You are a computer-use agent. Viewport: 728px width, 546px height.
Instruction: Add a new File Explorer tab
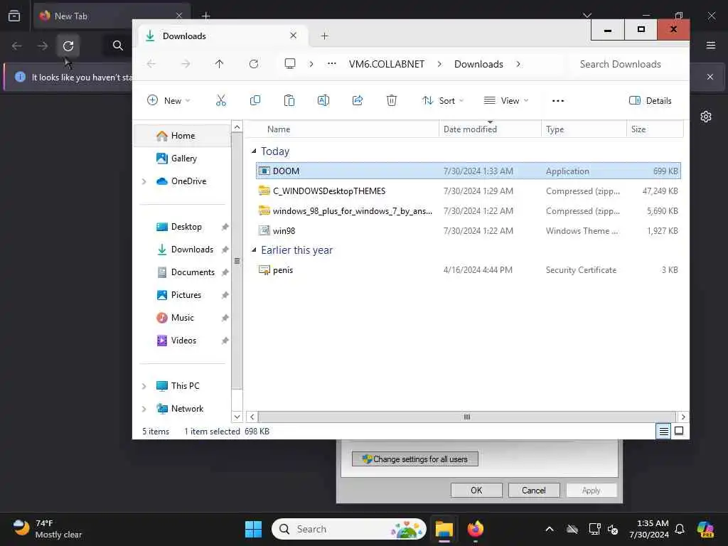pos(324,36)
